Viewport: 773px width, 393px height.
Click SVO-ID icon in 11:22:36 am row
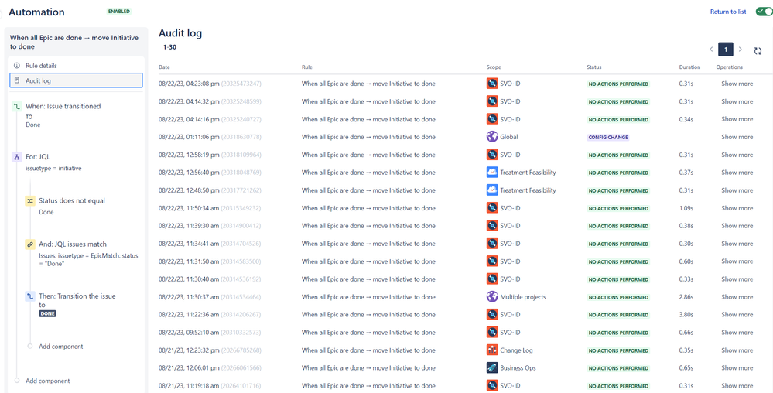(492, 315)
